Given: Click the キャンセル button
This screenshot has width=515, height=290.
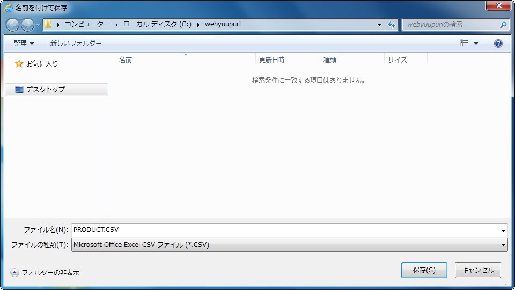Looking at the screenshot, I should [x=477, y=270].
